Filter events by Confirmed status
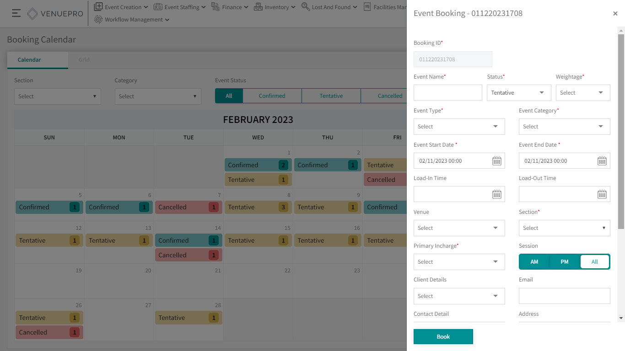The image size is (625, 351). 272,96
